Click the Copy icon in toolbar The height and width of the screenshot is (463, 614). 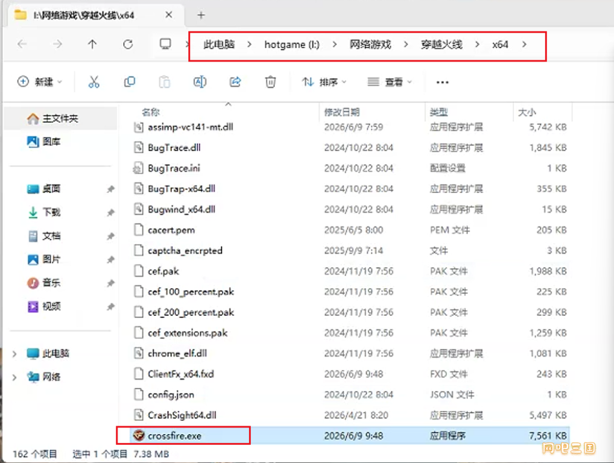tap(129, 82)
